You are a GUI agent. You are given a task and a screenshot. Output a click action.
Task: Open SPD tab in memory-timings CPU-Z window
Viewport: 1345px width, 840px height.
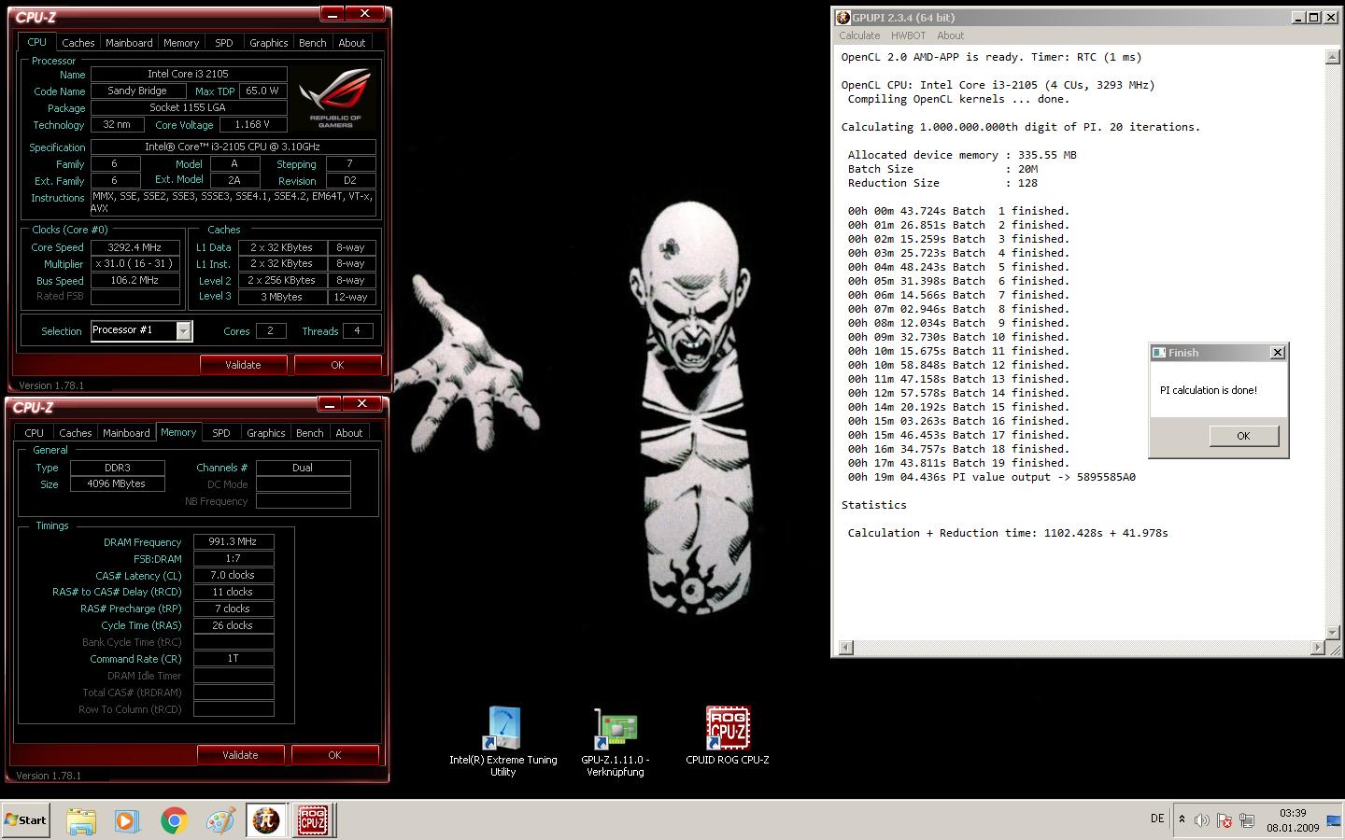[221, 433]
